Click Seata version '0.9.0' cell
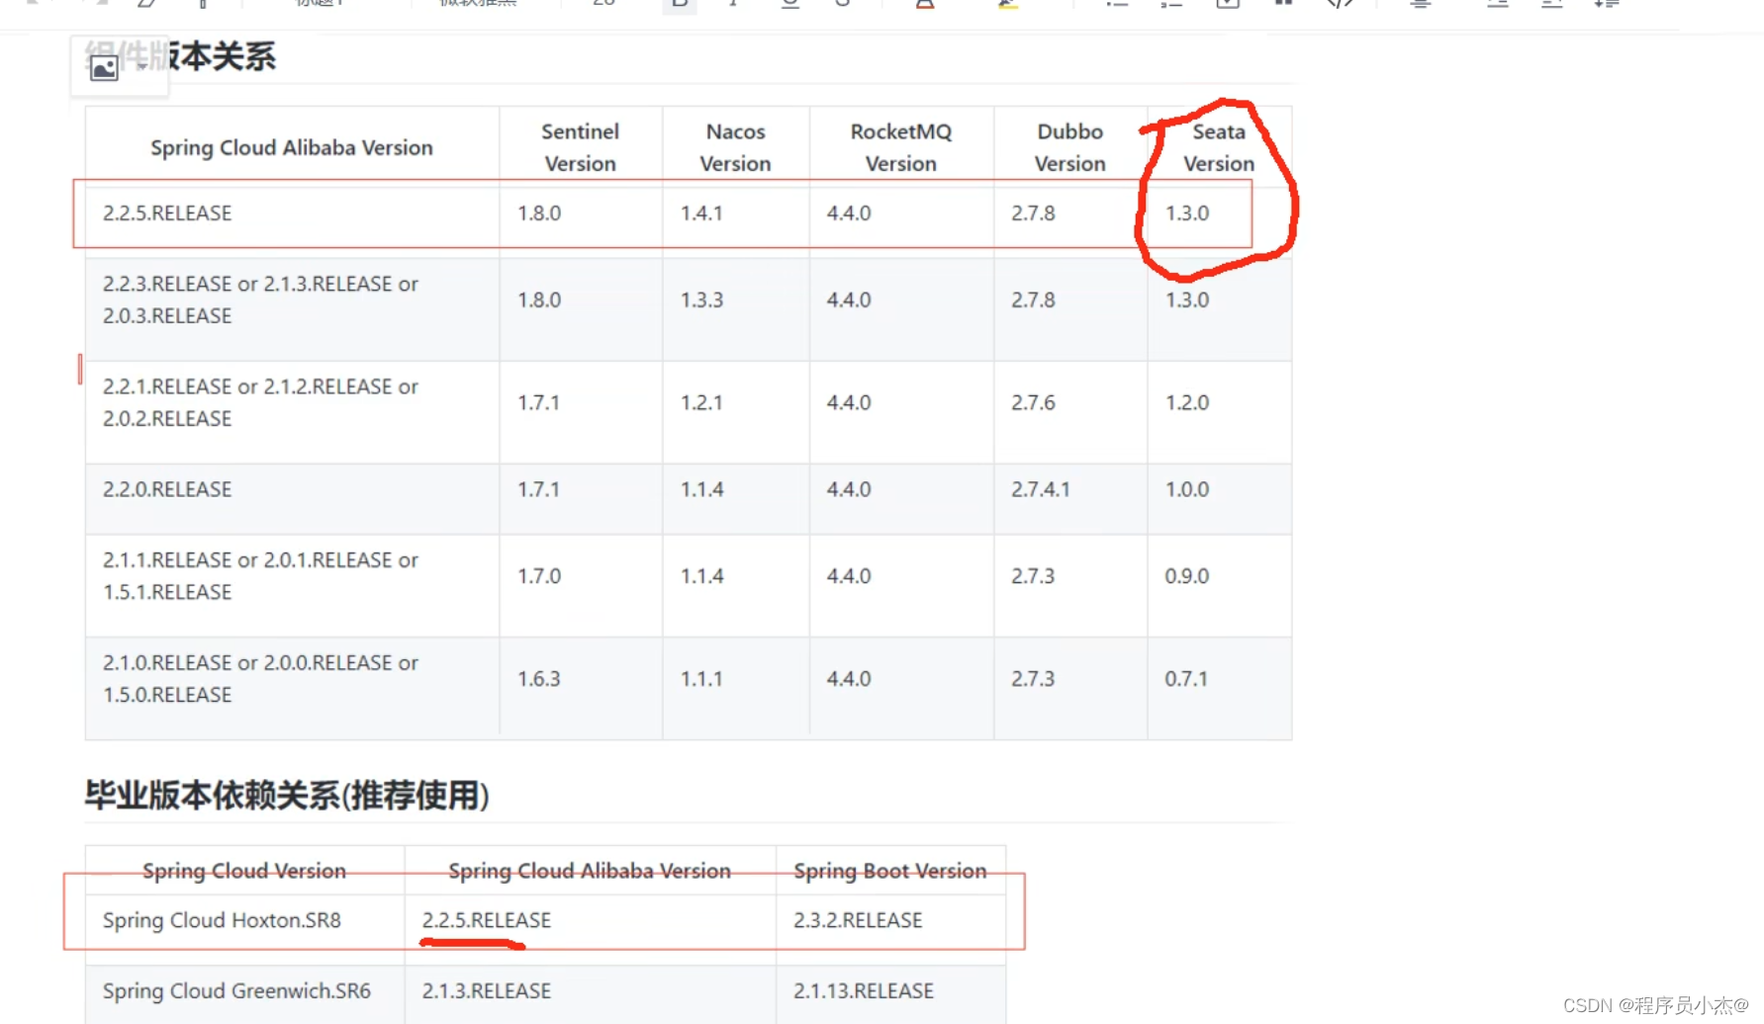The width and height of the screenshot is (1764, 1024). [x=1187, y=576]
